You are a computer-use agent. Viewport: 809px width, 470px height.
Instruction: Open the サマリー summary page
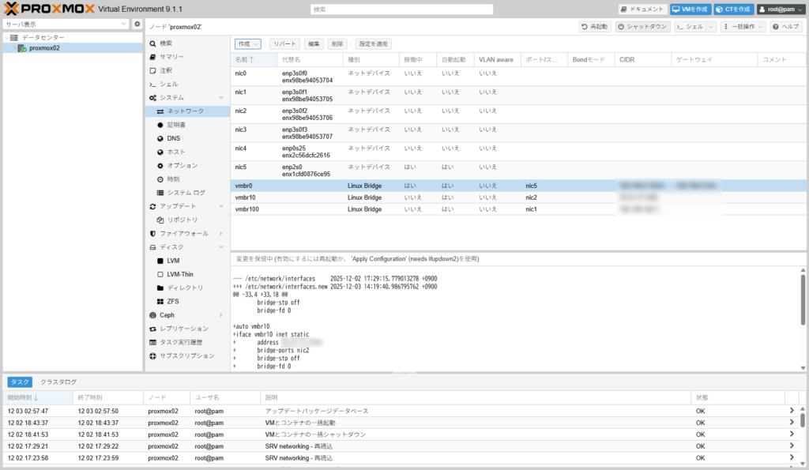171,57
